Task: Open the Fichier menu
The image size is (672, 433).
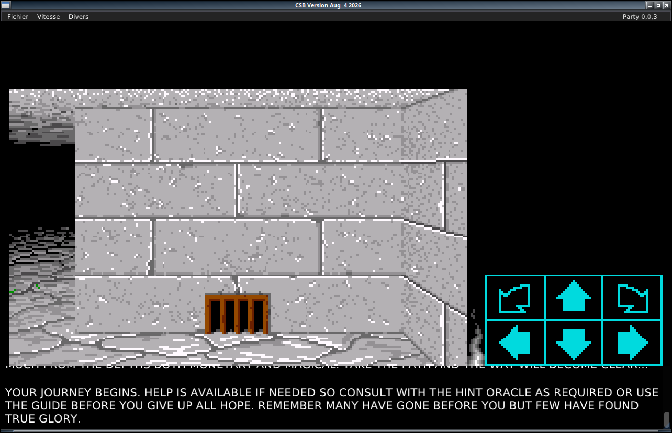Action: 18,17
